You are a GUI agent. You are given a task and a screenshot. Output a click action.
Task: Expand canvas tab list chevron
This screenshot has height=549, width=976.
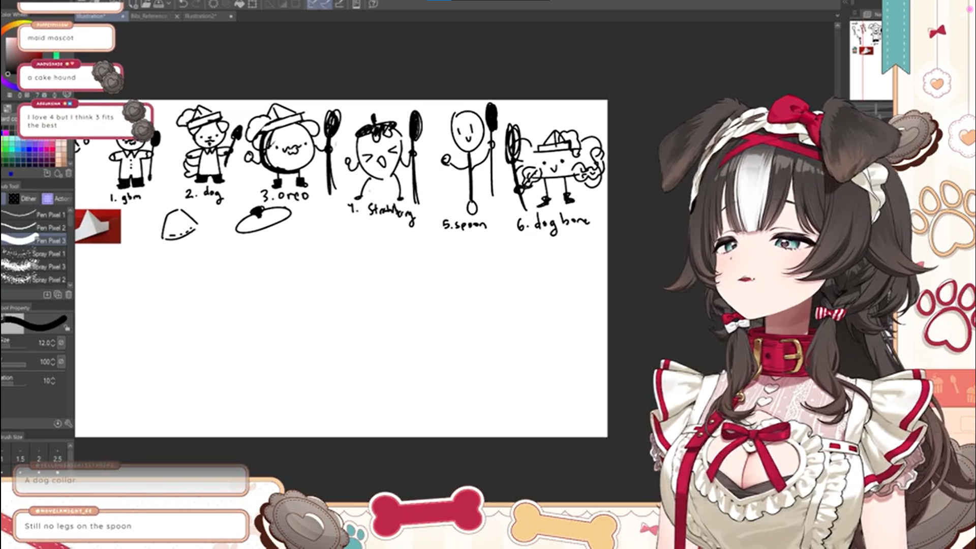837,16
